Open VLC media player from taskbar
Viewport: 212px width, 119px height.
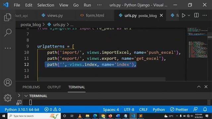tap(80, 116)
